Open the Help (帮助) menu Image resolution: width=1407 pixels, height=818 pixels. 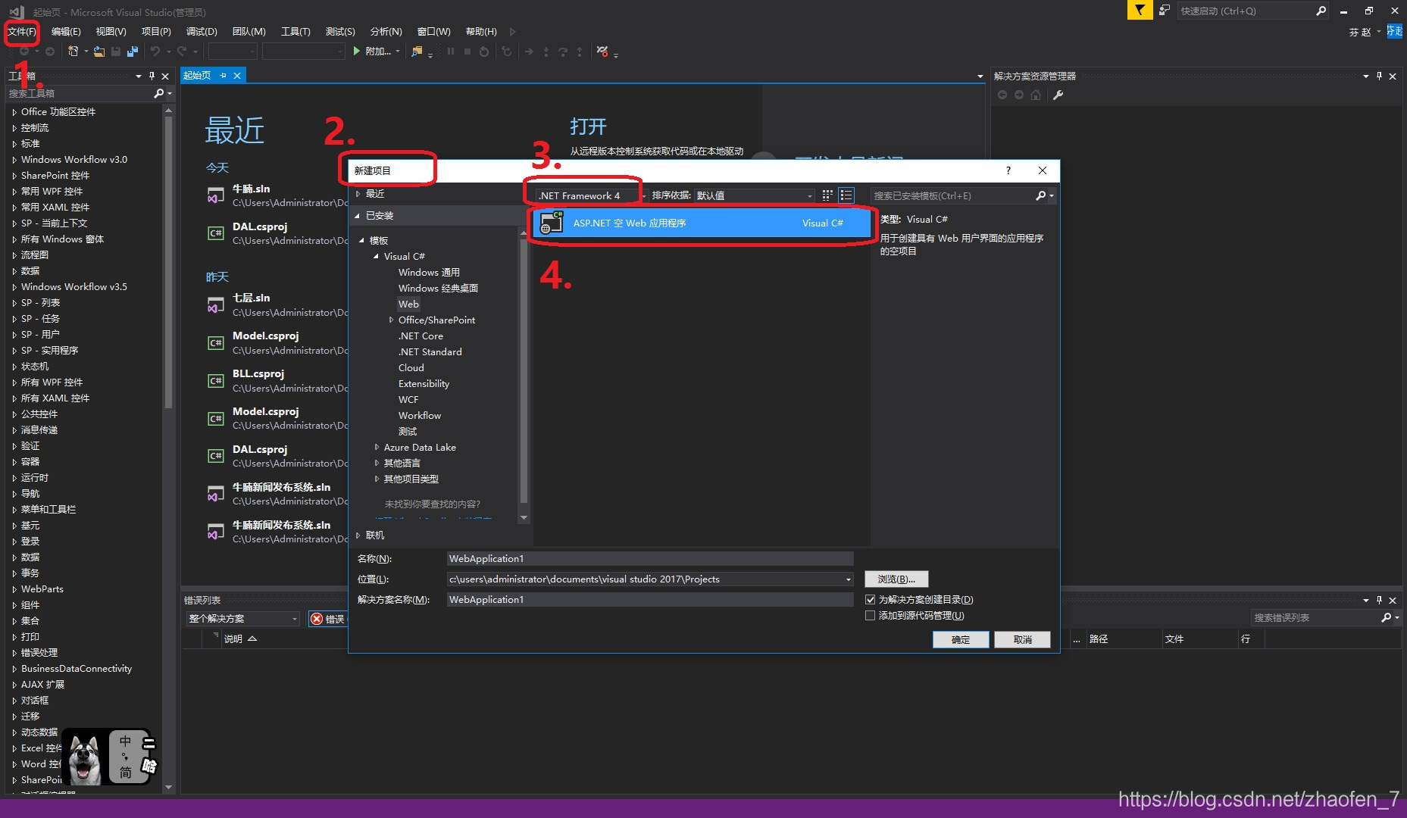point(481,31)
